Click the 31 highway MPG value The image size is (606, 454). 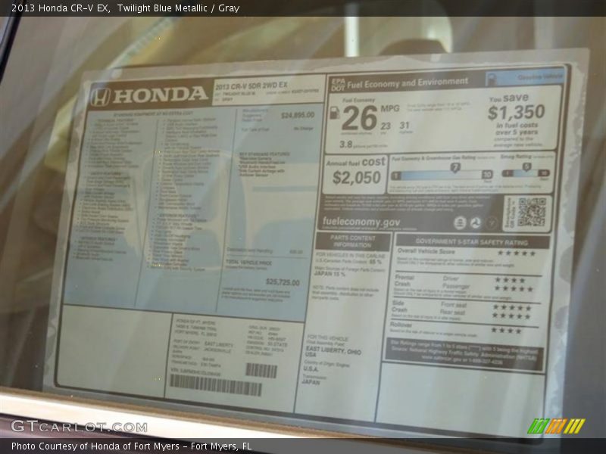tap(405, 126)
